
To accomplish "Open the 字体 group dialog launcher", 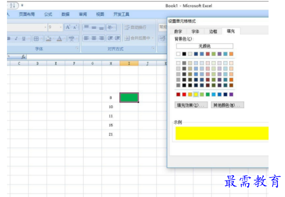I will (x=77, y=48).
